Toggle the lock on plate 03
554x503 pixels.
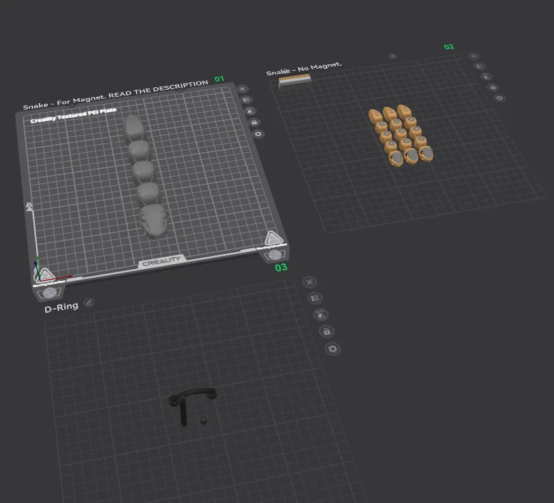pos(326,332)
